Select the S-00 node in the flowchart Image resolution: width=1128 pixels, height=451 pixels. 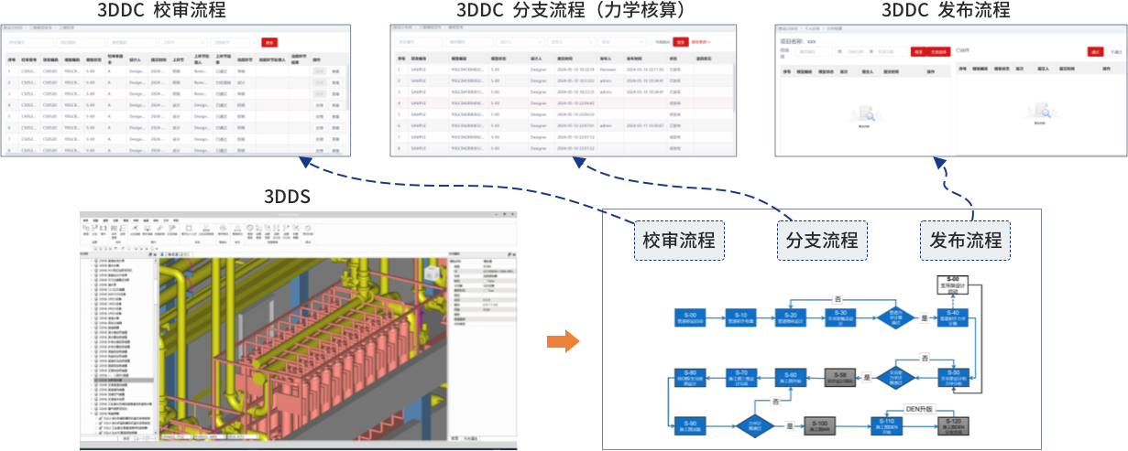click(690, 317)
